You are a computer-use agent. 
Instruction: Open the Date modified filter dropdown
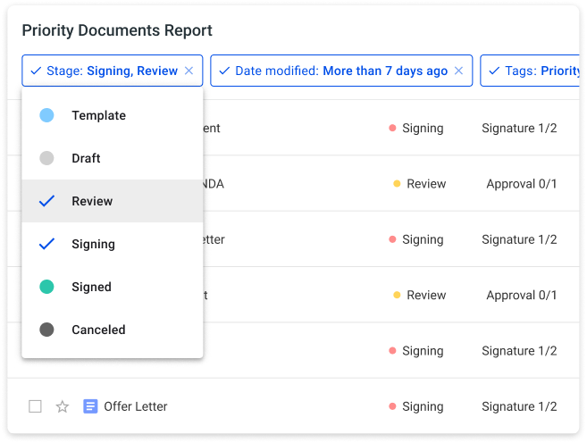click(x=341, y=71)
